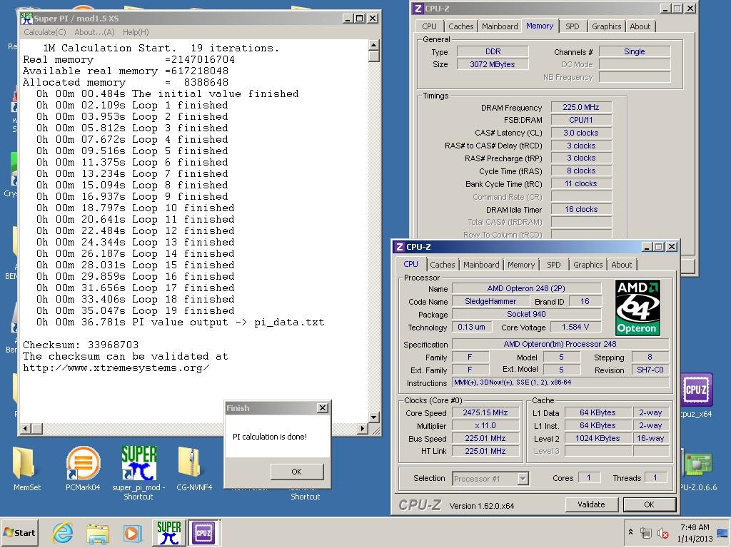Click left arrow of Super PI horizontal scrollbar
This screenshot has width=731, height=548.
pos(26,428)
